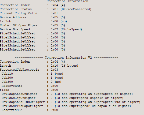Screen dimensions: 144x115
Task: Click the Current Config Value line
Action: click(x=29, y=13)
